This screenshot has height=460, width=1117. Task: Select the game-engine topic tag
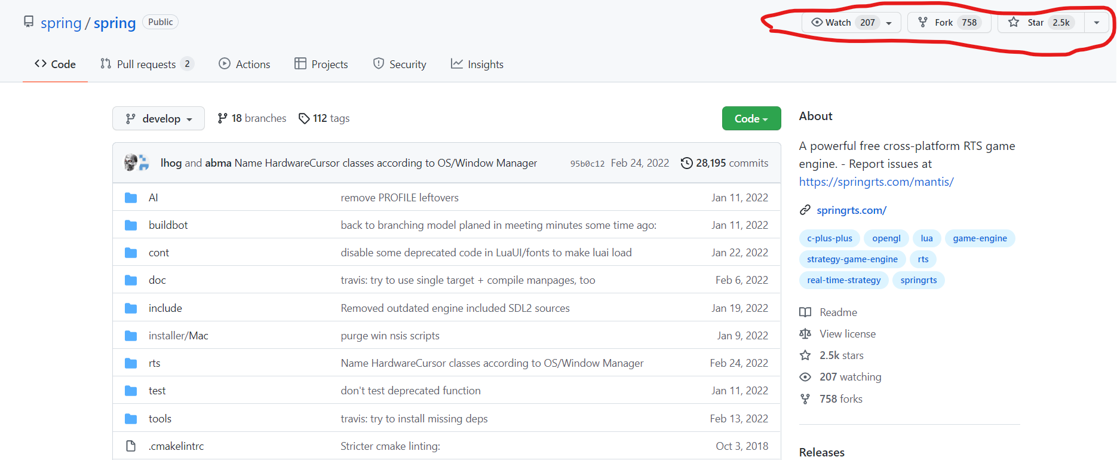[980, 238]
